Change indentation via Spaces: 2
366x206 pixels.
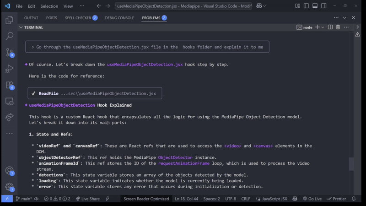(211, 199)
